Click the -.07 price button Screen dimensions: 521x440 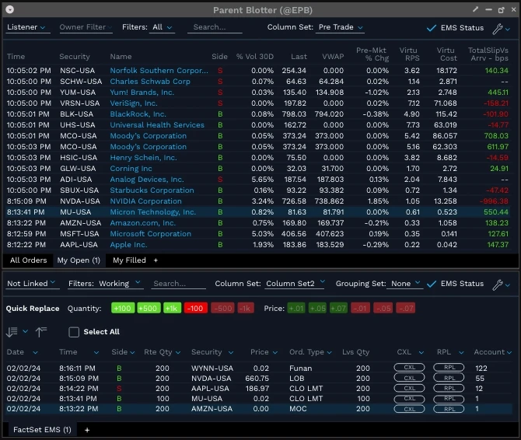(x=406, y=309)
